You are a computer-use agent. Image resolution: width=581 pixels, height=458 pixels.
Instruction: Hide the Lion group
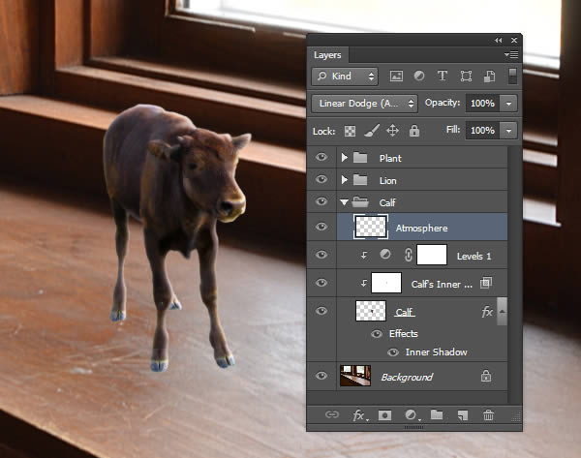[x=321, y=179]
